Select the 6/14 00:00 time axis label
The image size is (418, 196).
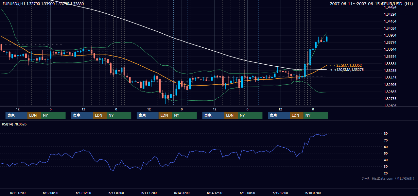click(x=182, y=193)
